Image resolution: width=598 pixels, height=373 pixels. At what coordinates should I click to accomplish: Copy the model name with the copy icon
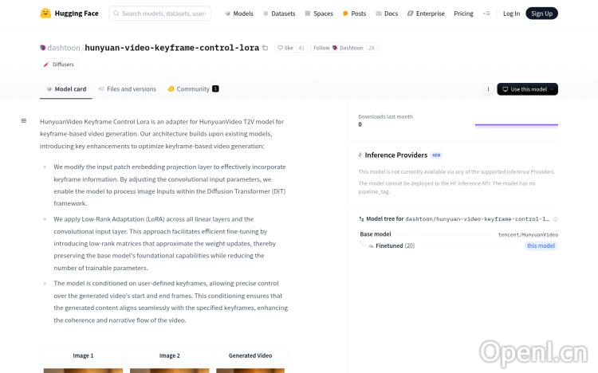point(266,48)
